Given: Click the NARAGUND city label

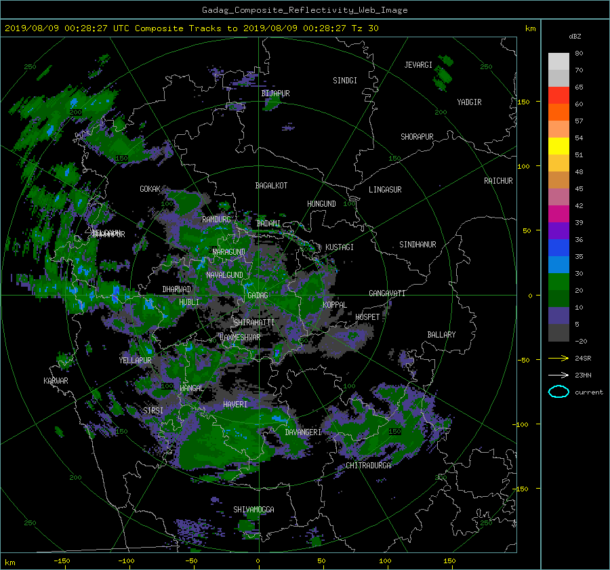Looking at the screenshot, I should 229,252.
